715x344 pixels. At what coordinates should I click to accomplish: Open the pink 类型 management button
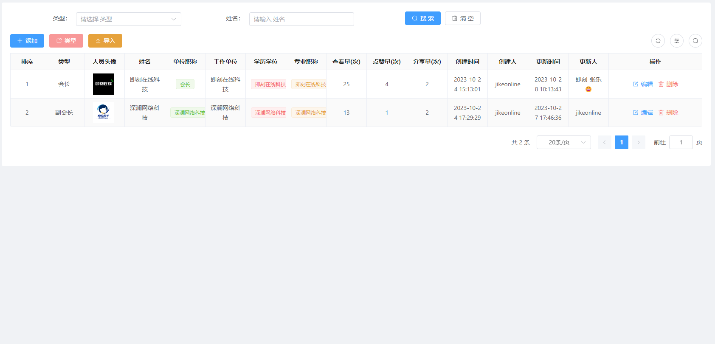click(66, 41)
